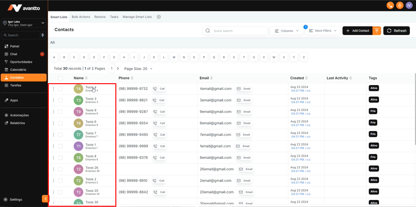Toggle the select-all checkbox in header

coord(60,78)
